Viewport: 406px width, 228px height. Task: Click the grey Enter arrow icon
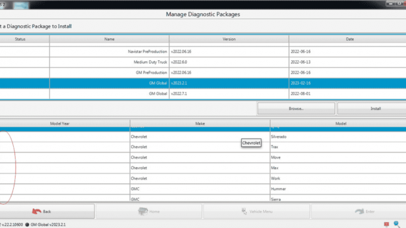(359, 211)
